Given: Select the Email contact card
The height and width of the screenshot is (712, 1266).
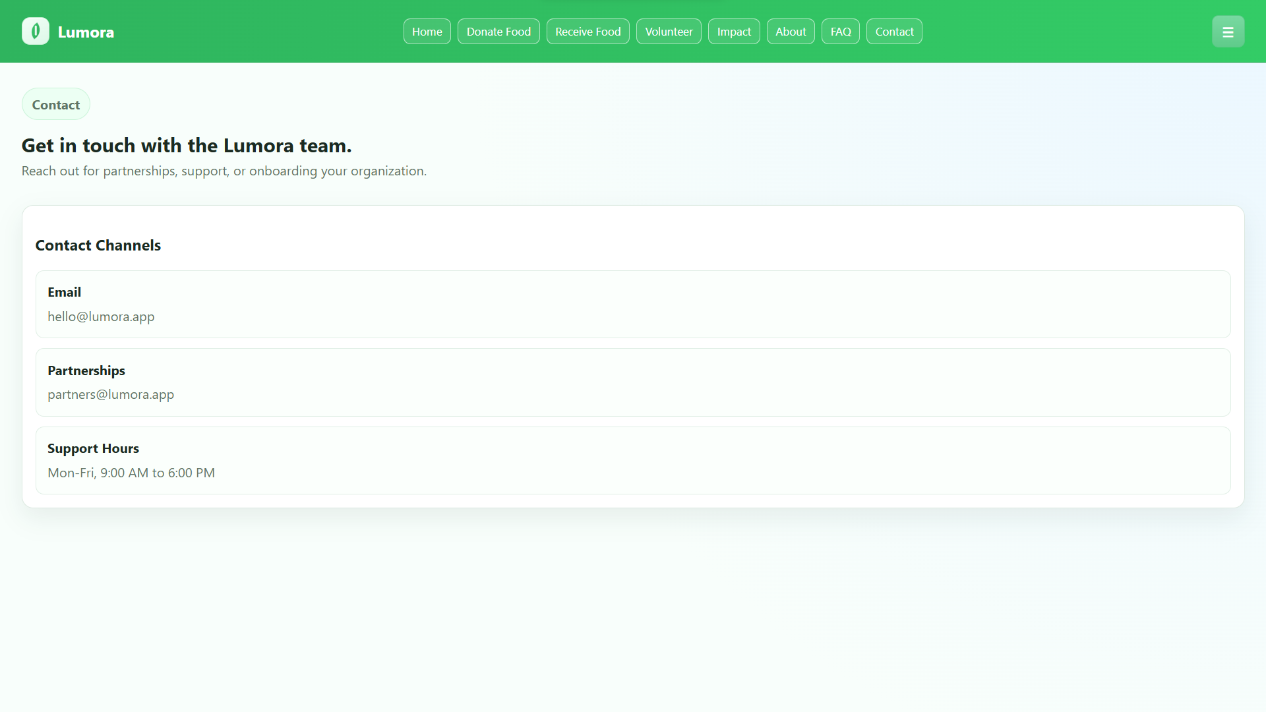Looking at the screenshot, I should click(x=633, y=304).
